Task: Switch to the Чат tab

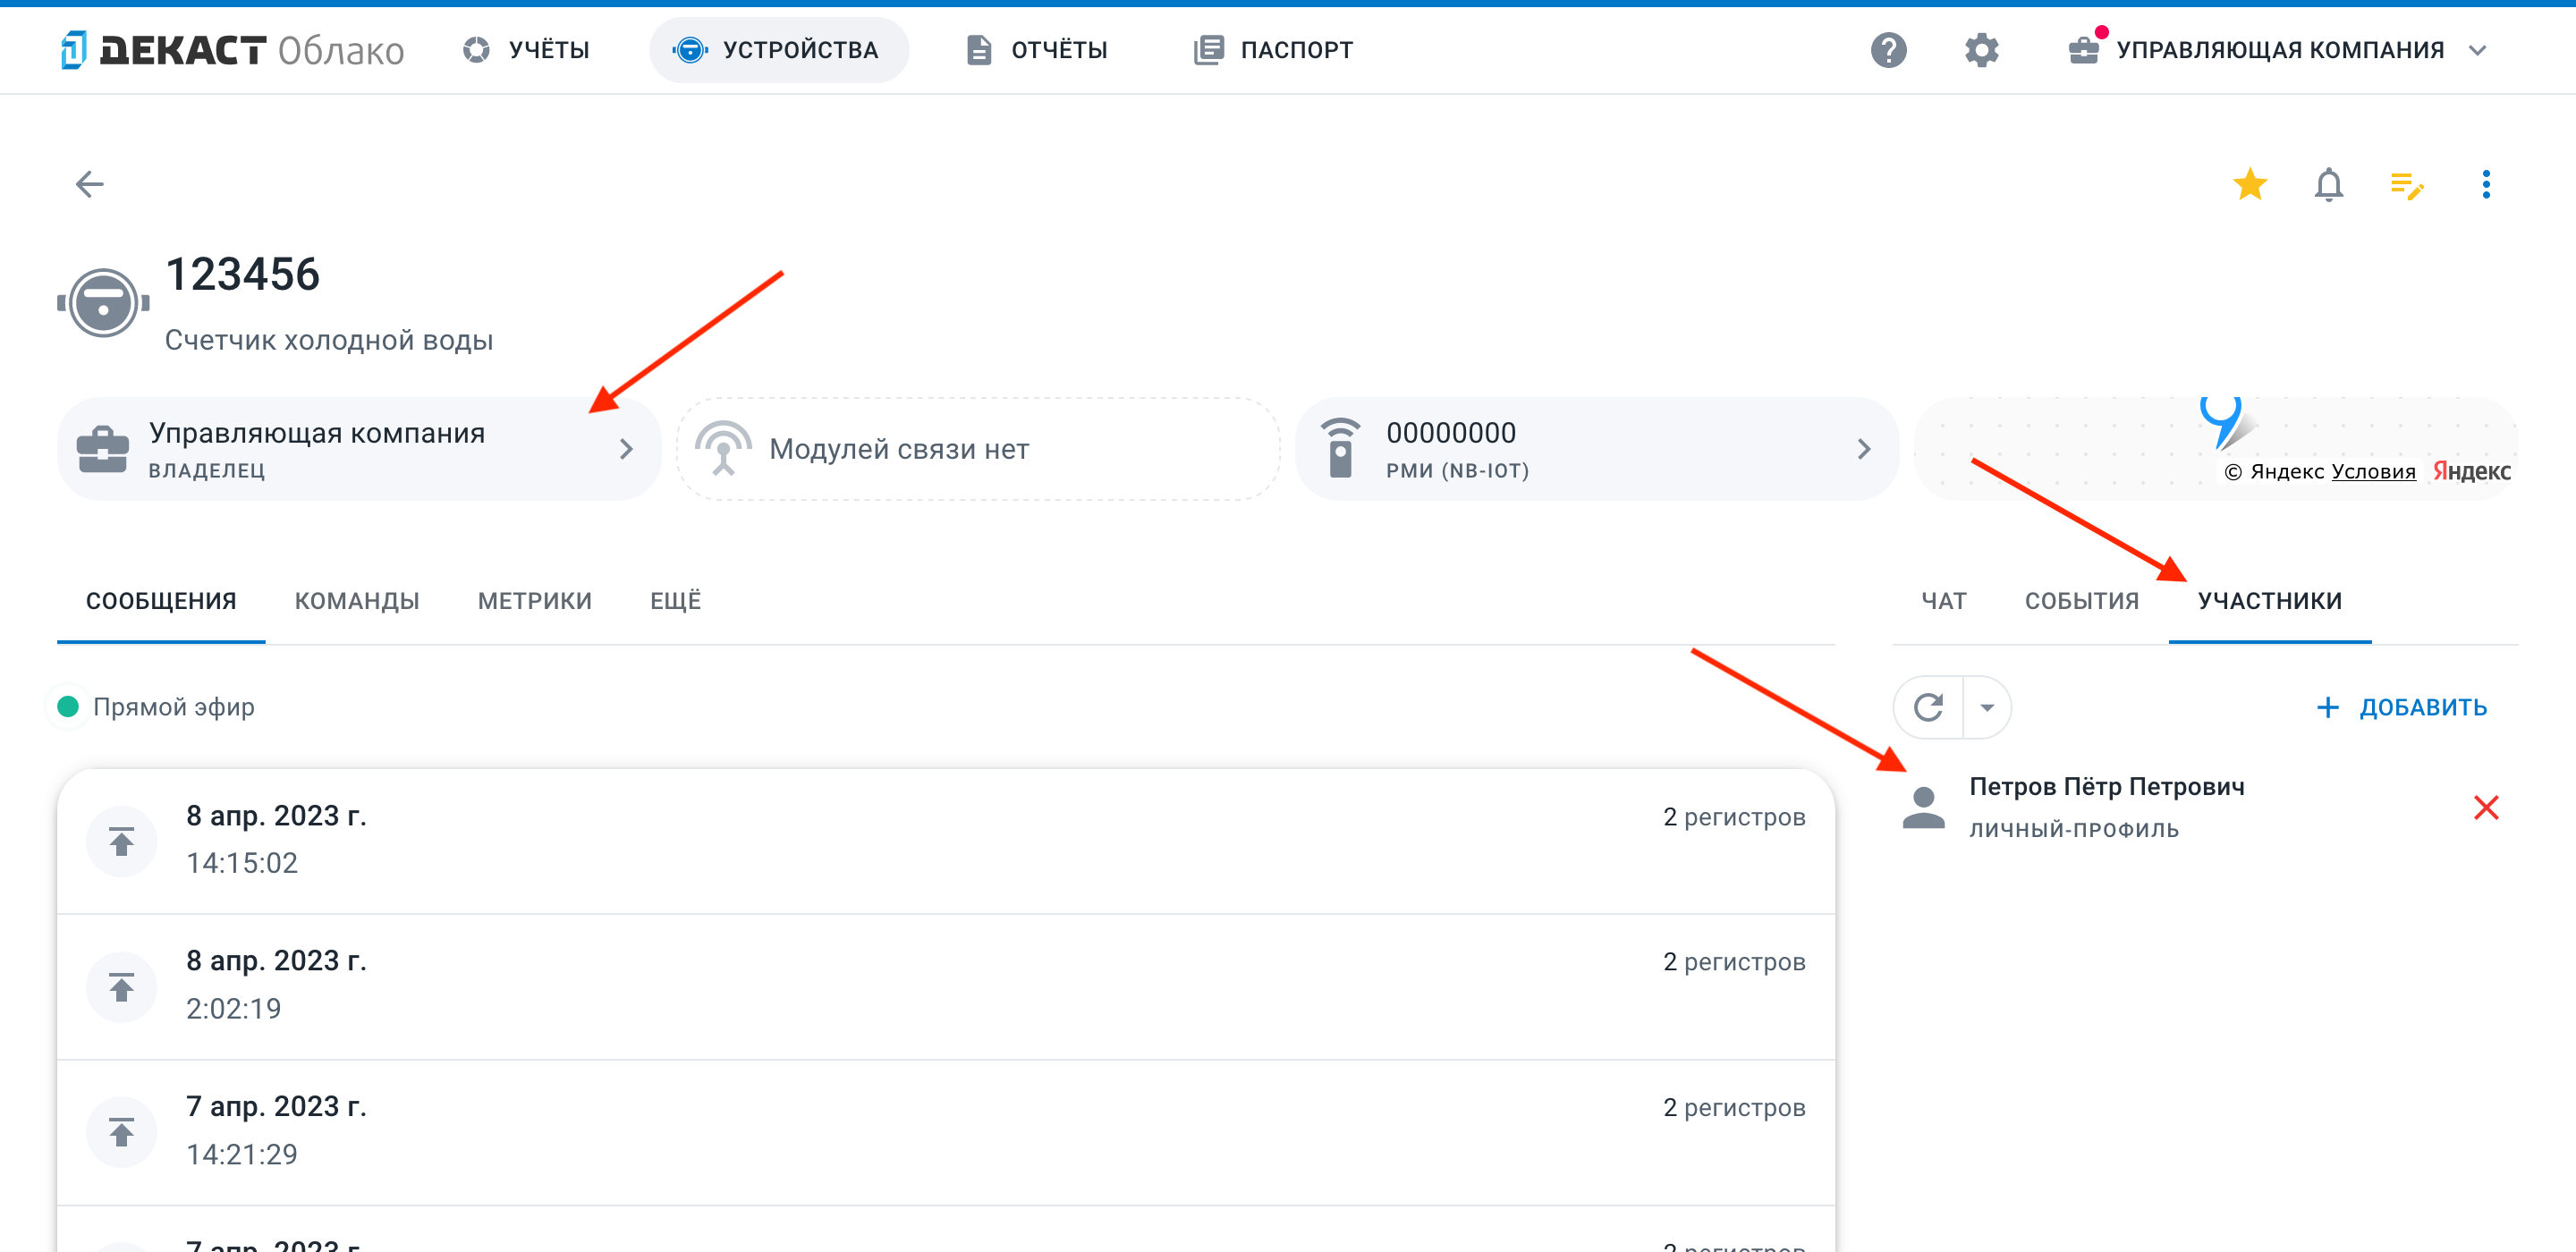Action: point(1944,601)
